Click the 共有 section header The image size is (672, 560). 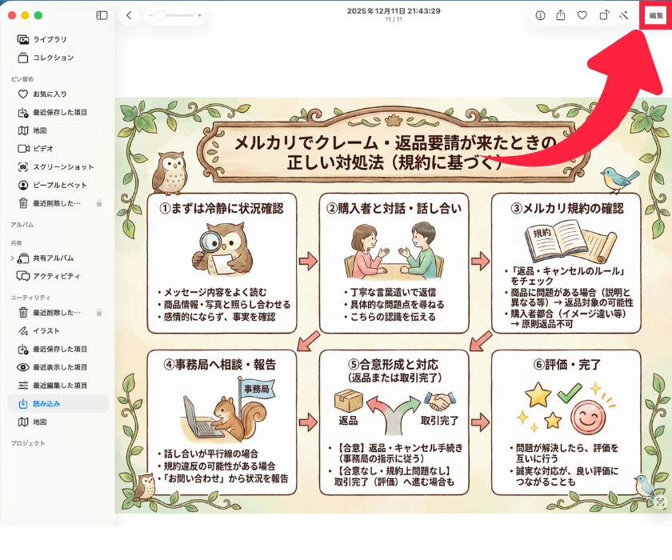coord(16,243)
